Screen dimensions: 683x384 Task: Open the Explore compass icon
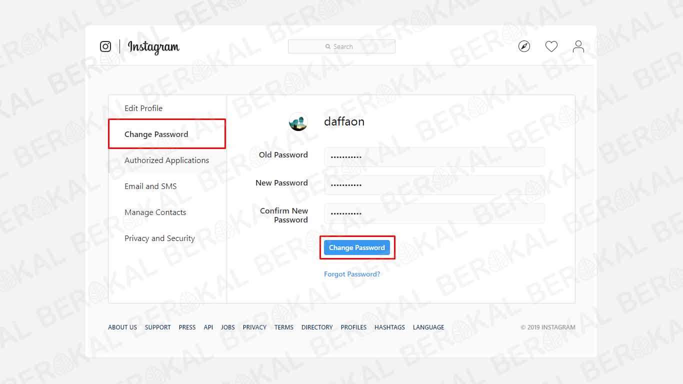[x=524, y=46]
